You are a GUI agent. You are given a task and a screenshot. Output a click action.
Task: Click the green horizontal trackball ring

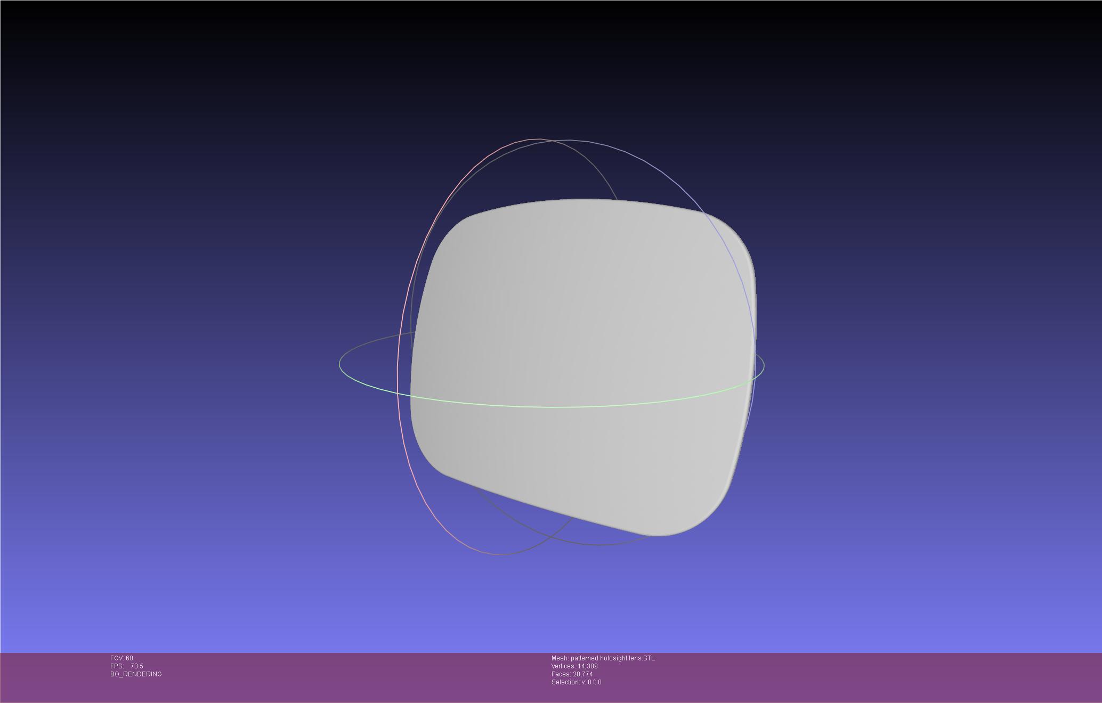point(554,407)
